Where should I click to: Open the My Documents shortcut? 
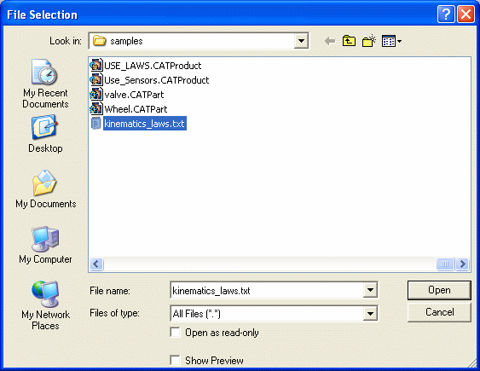45,189
